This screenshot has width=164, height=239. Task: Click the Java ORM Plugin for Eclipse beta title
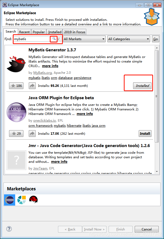[61, 98]
